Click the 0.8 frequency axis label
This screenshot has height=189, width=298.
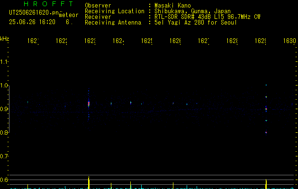coord(4,132)
